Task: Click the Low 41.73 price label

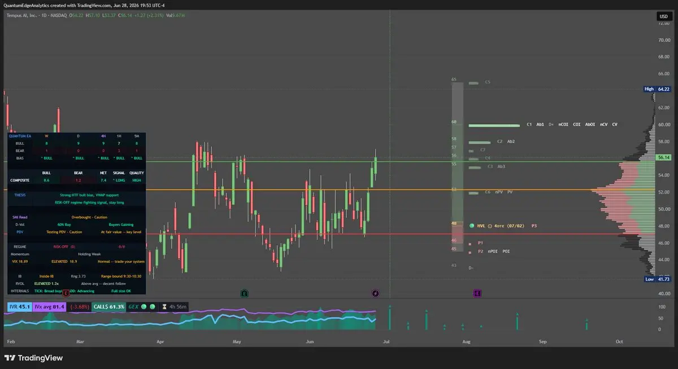Action: click(x=658, y=279)
